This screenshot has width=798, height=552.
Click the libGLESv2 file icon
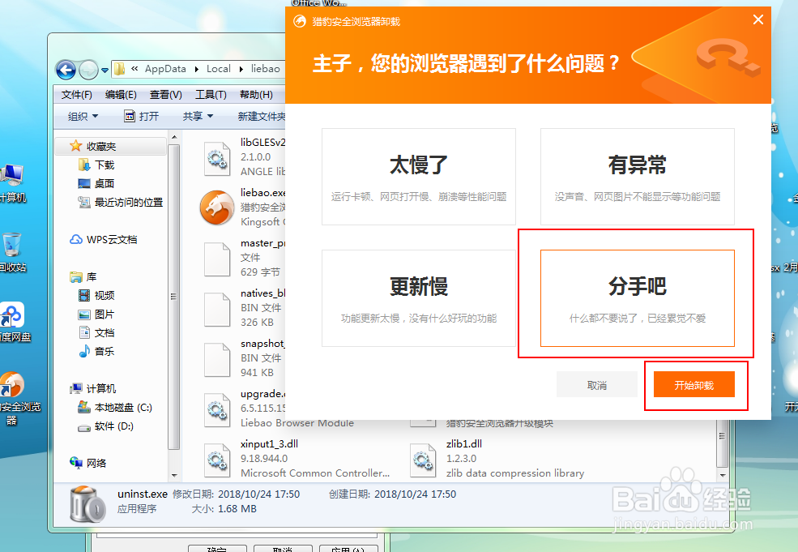pyautogui.click(x=217, y=158)
